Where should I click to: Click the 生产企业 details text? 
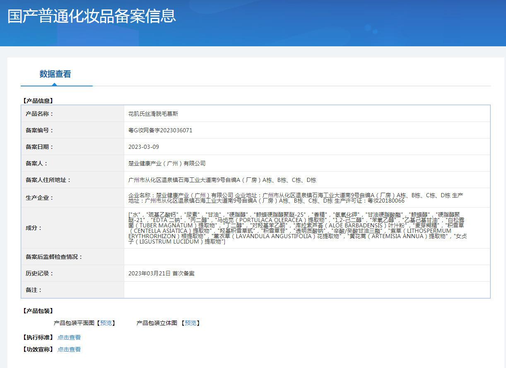tap(296, 198)
